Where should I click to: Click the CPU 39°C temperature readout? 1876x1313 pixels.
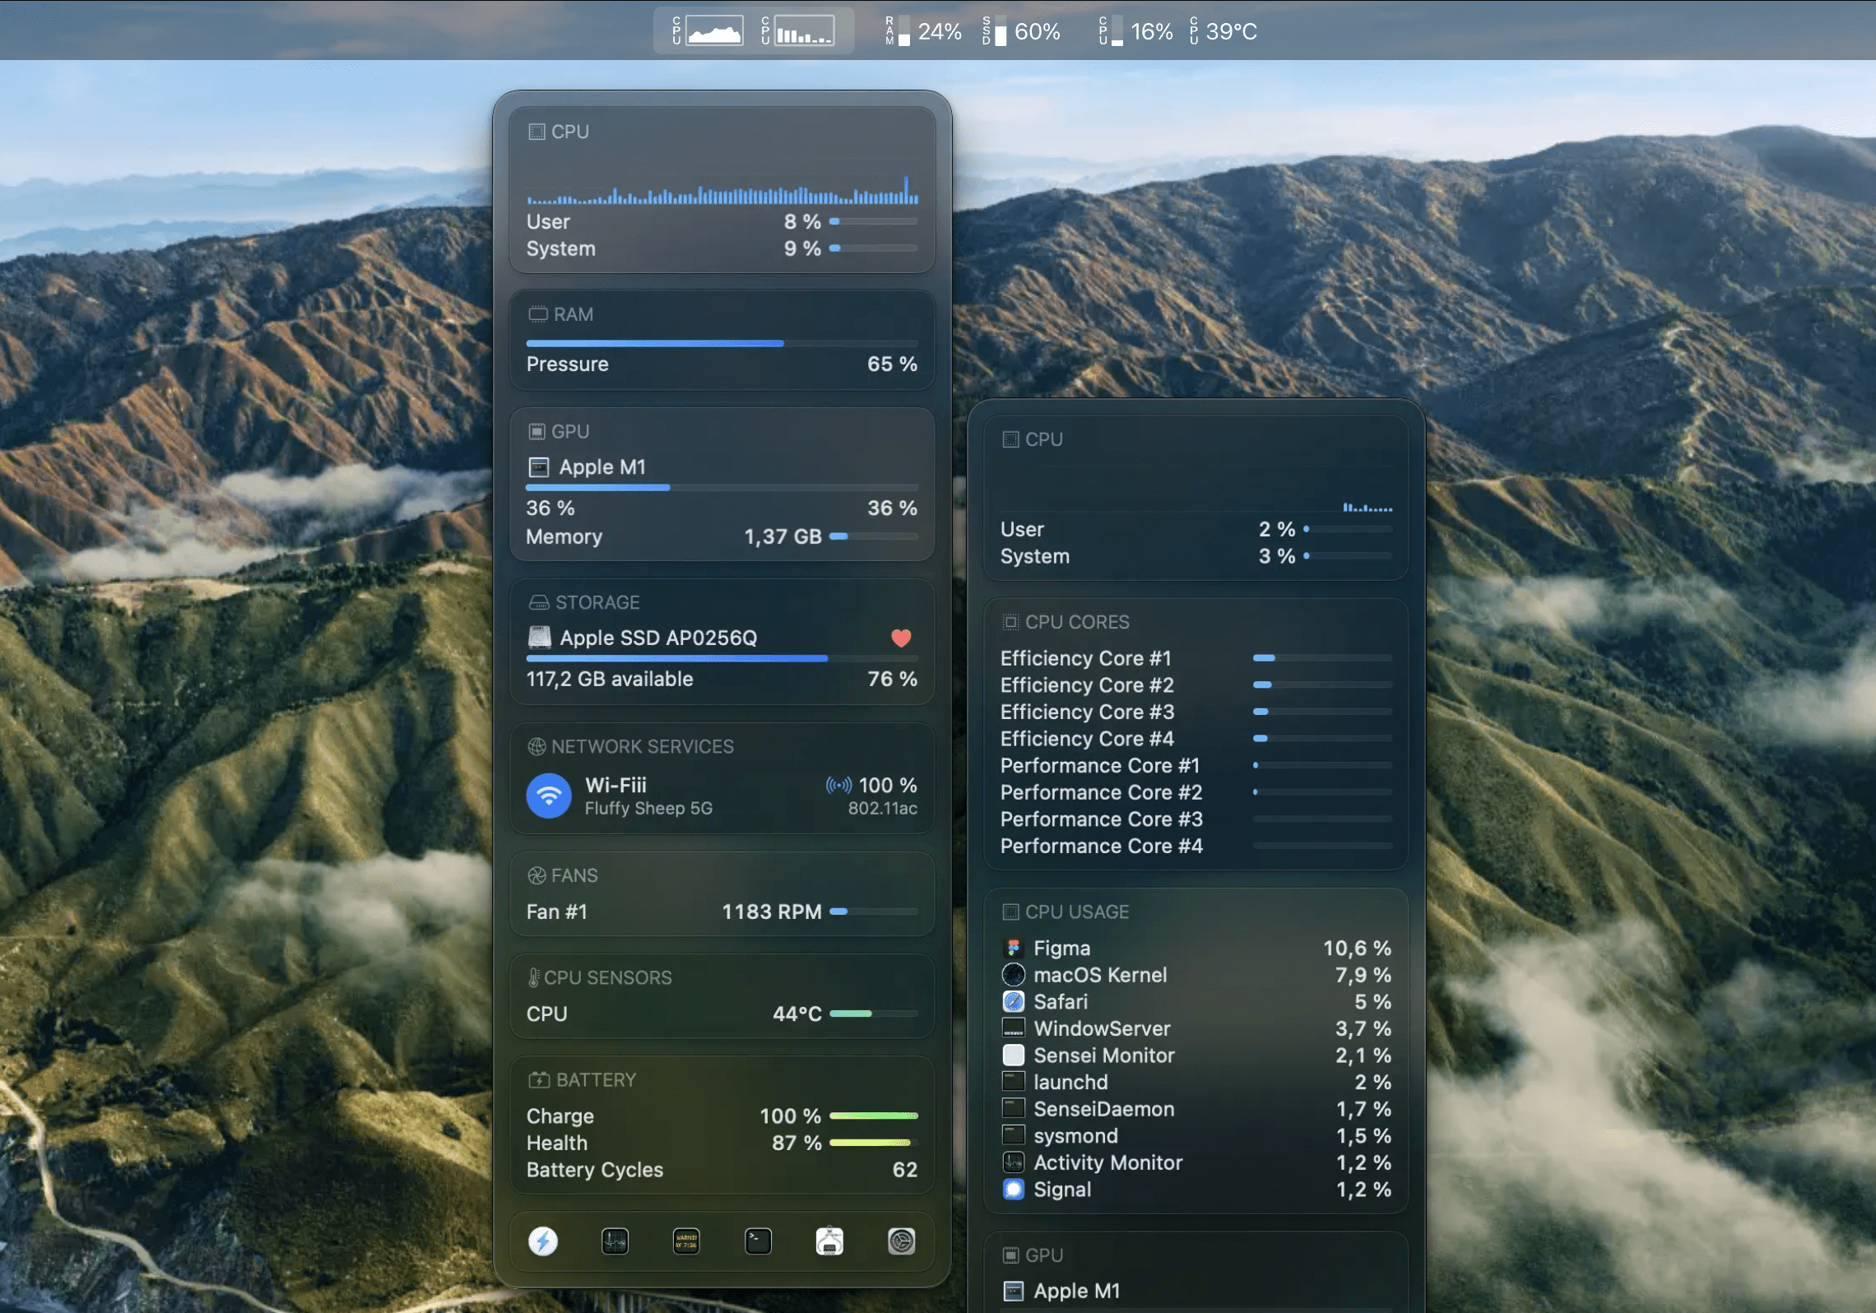pos(1224,31)
